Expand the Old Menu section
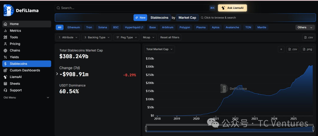The image size is (318, 136). [x=26, y=97]
